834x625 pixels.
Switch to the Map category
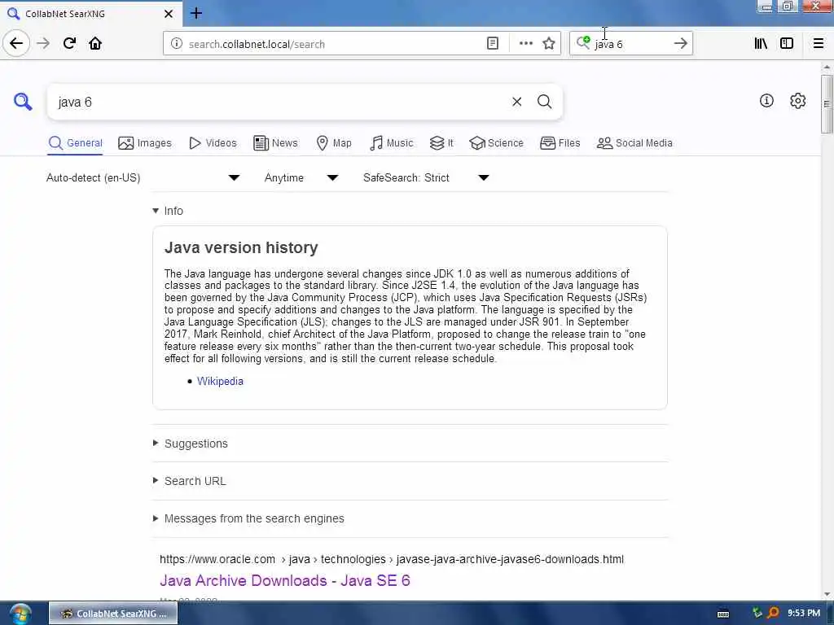pyautogui.click(x=334, y=143)
